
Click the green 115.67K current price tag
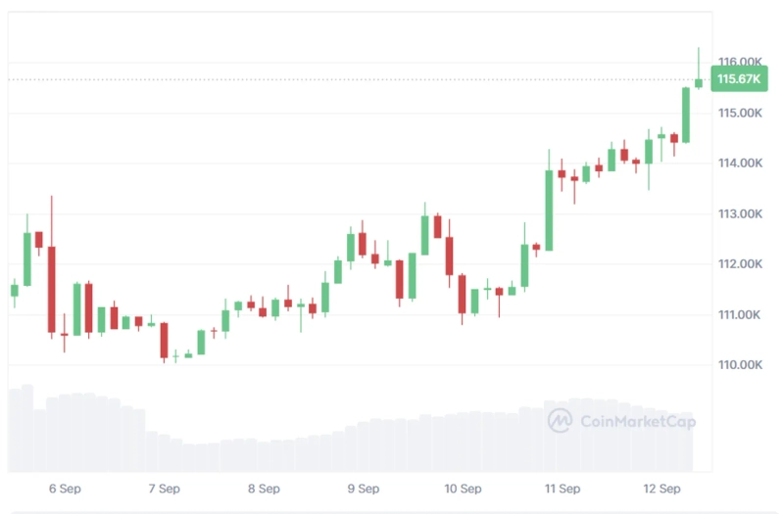(740, 79)
